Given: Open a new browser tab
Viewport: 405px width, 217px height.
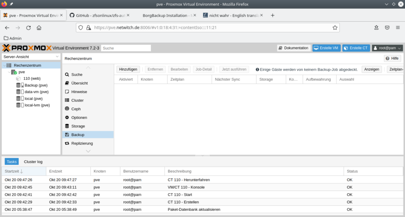Looking at the screenshot, I should click(x=273, y=15).
